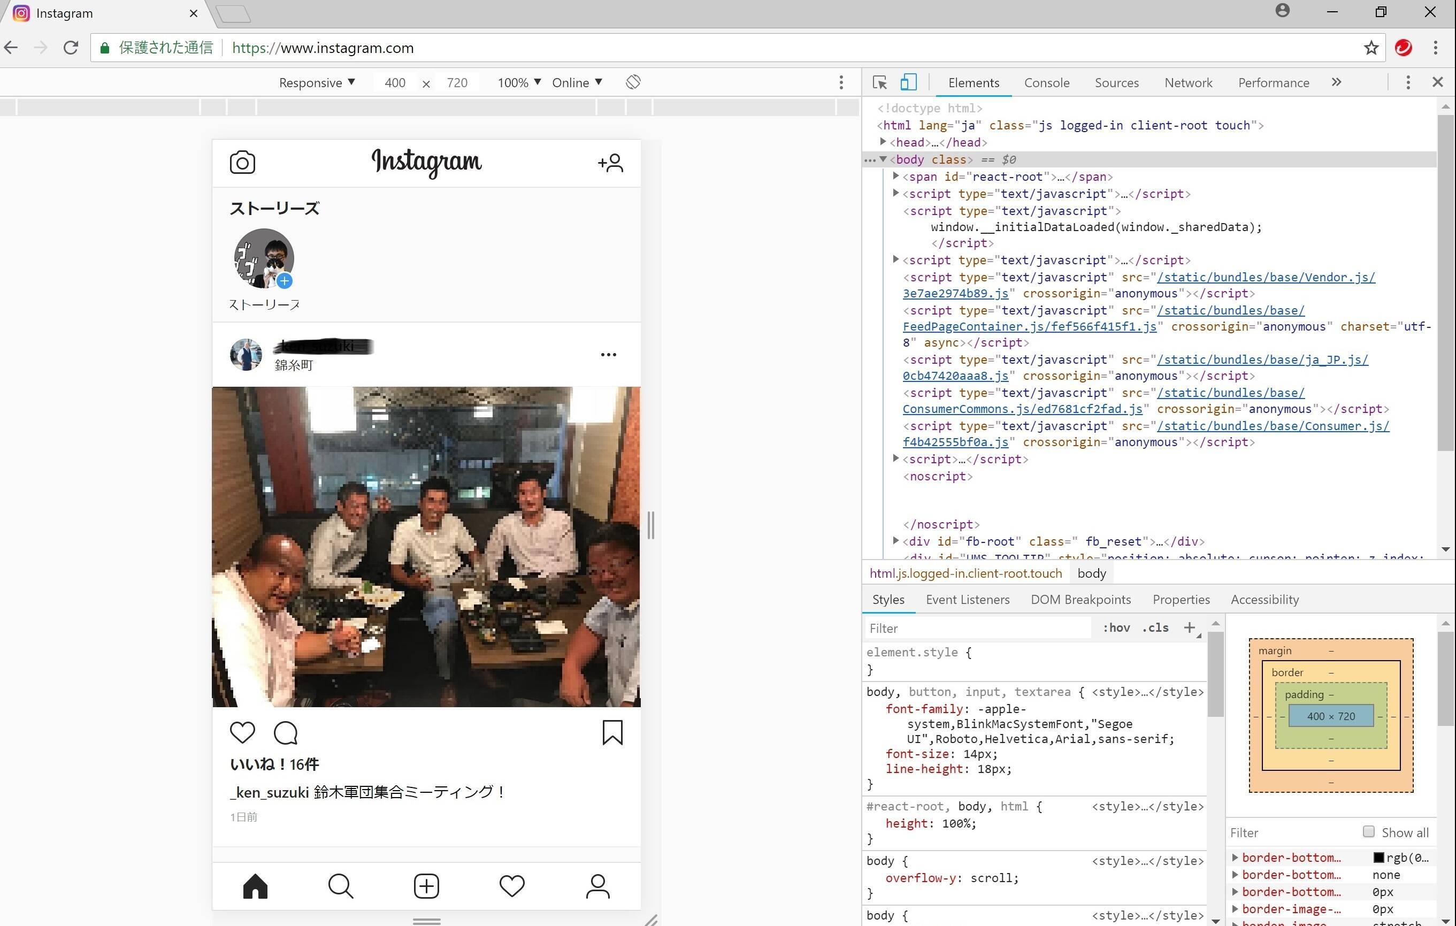Viewport: 1456px width, 926px height.
Task: Add story via blue plus badge
Action: (x=284, y=281)
